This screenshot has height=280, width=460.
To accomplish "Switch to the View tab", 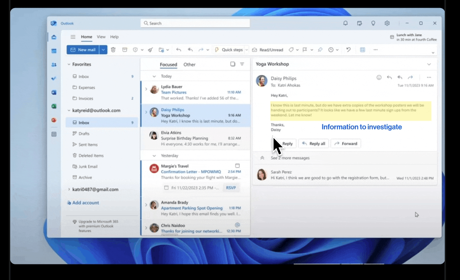I will click(101, 37).
